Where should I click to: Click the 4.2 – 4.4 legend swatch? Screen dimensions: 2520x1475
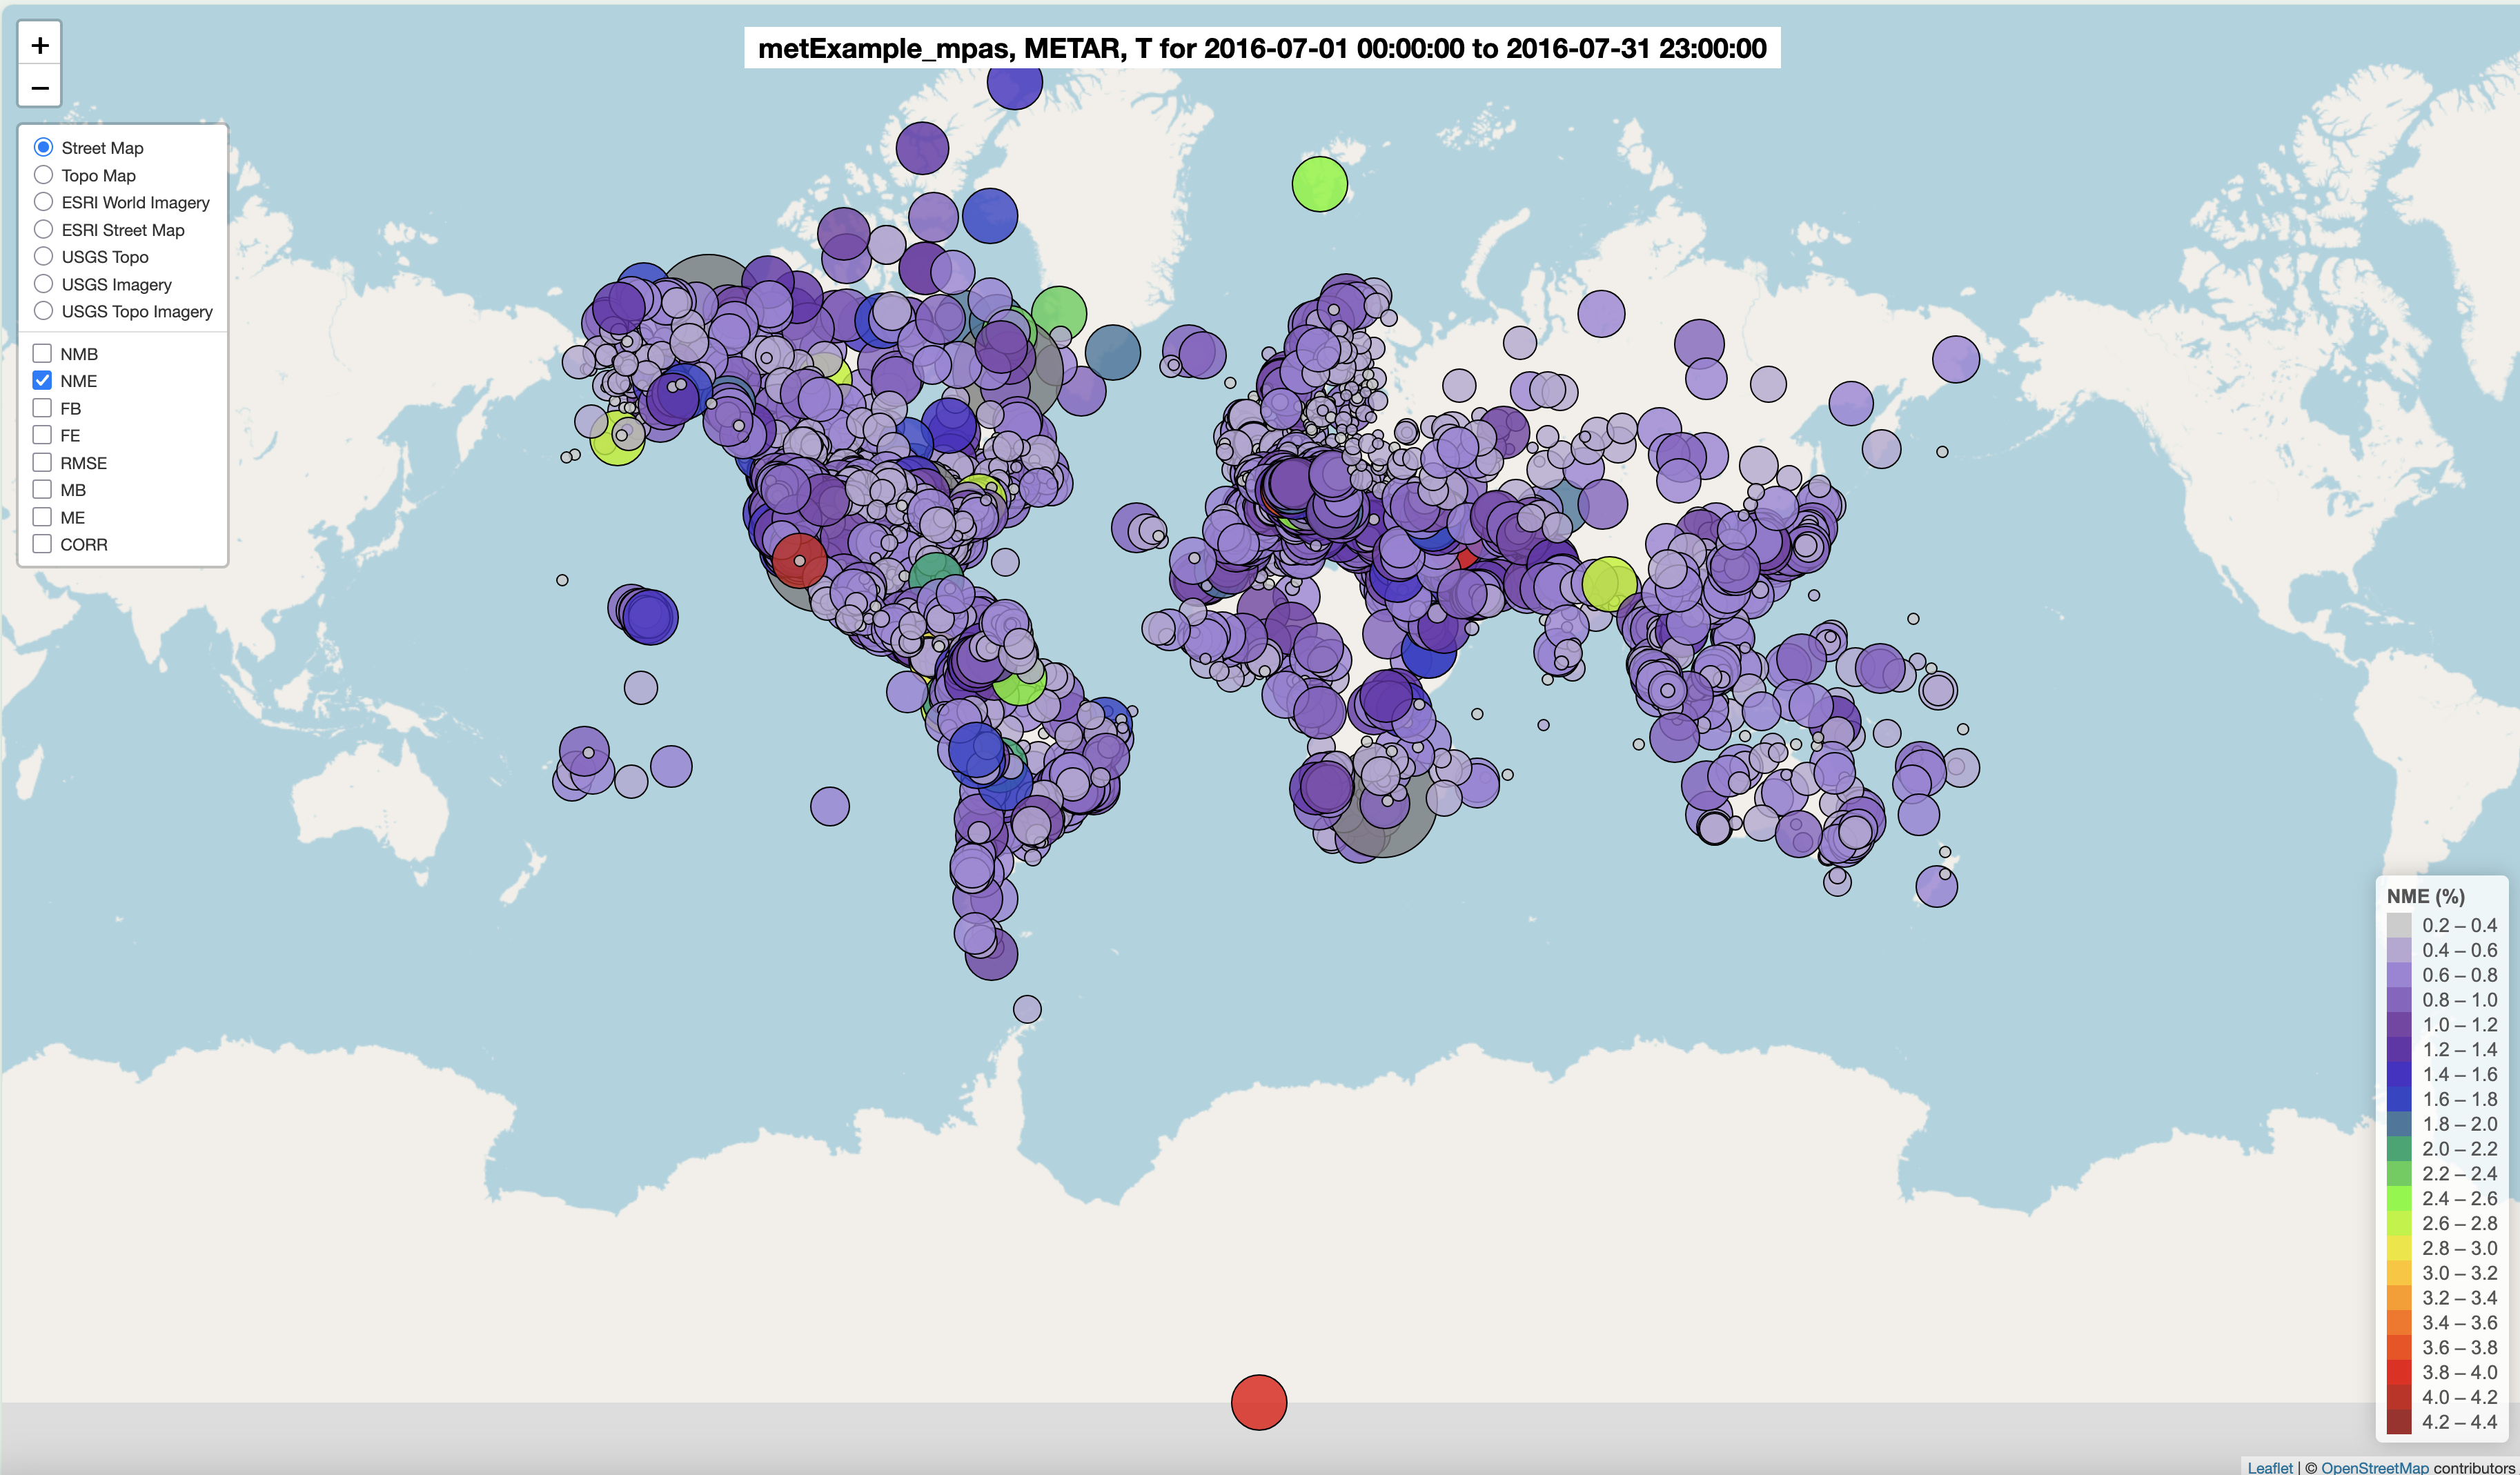[x=2399, y=1422]
